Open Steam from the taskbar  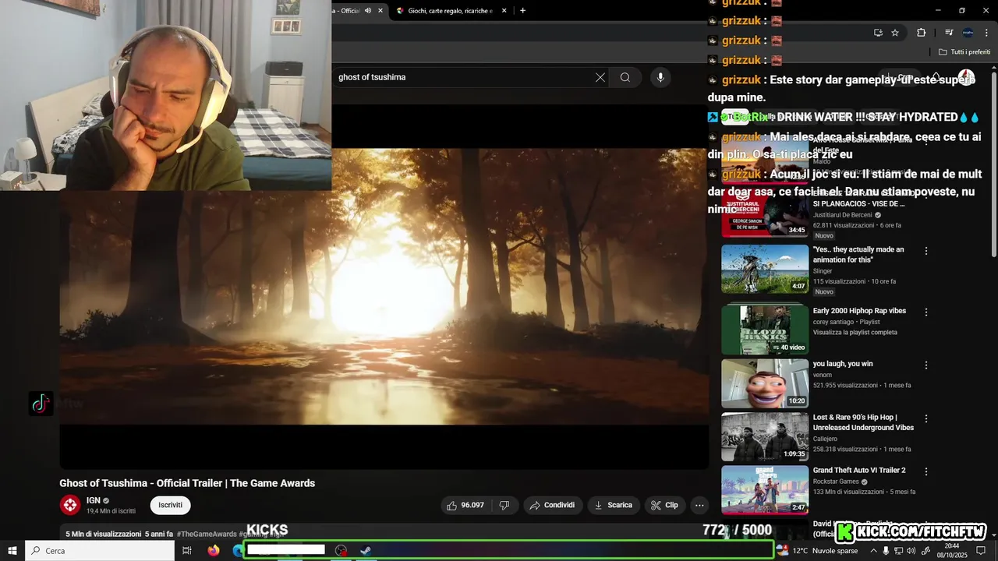pos(366,550)
